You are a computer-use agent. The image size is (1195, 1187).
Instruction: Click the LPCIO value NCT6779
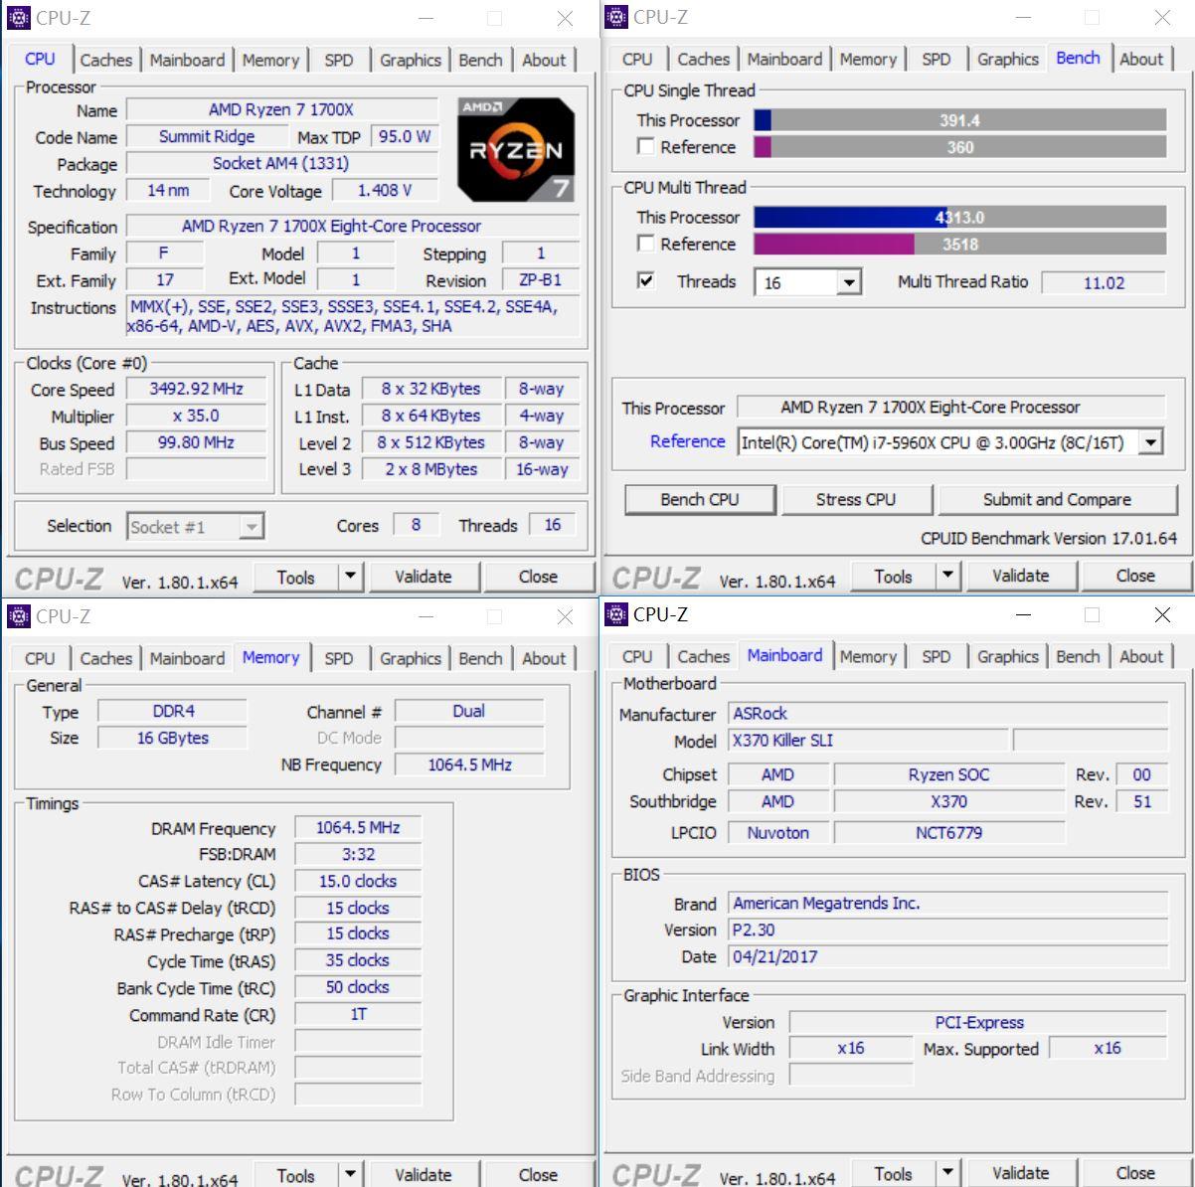point(948,832)
